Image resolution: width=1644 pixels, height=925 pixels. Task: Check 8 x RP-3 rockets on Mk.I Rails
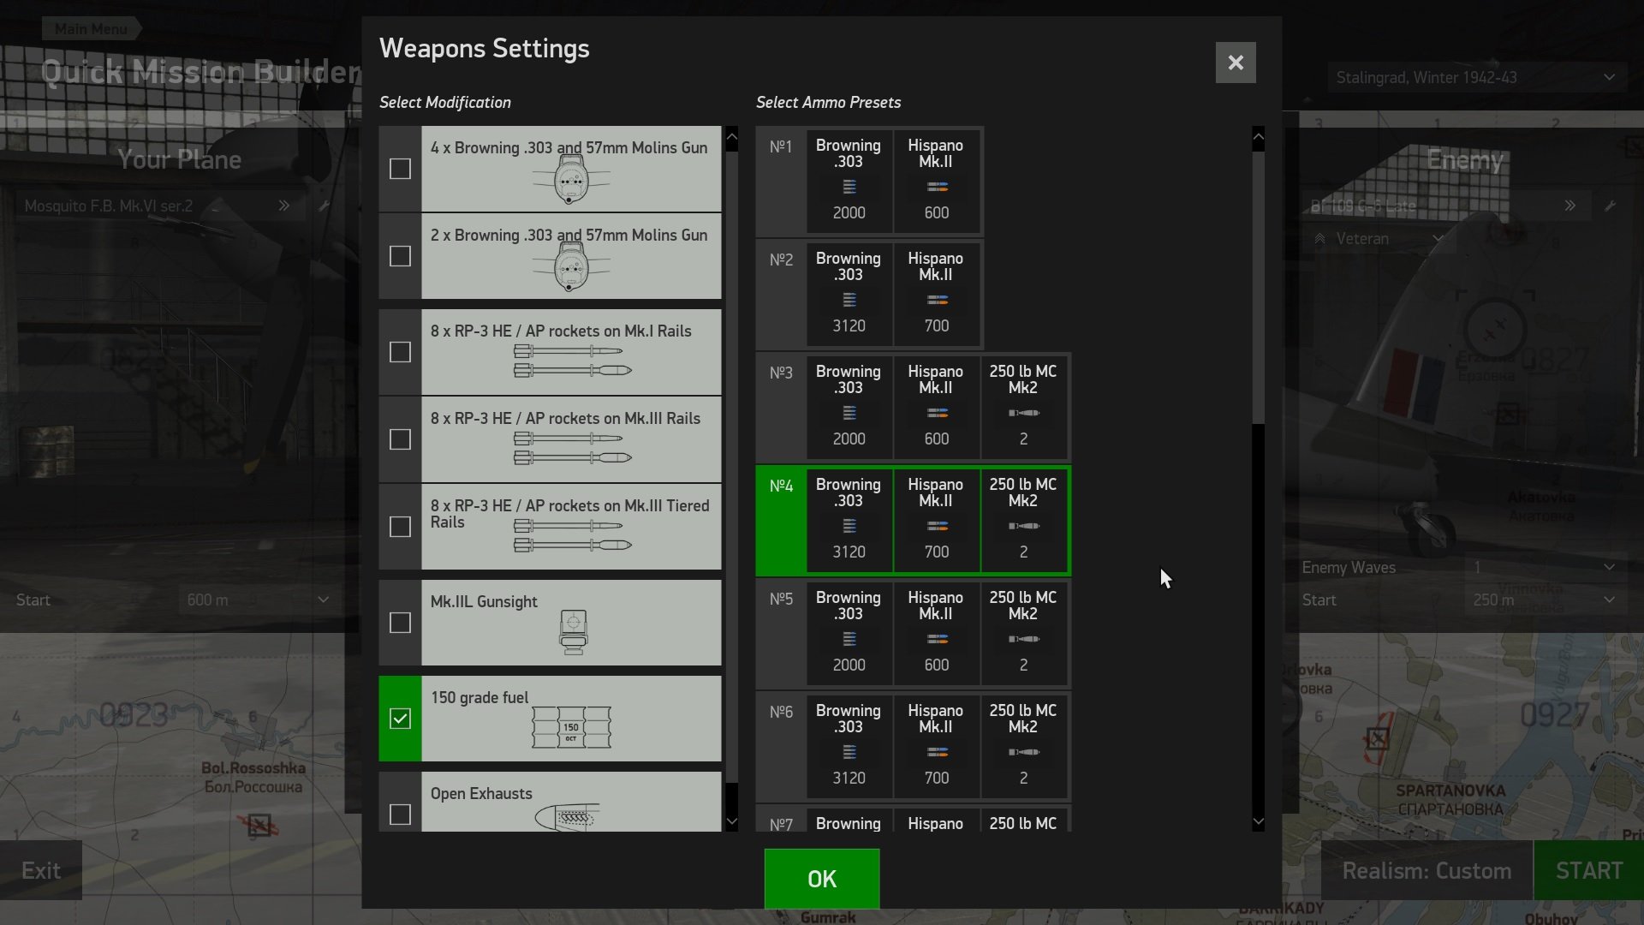(x=400, y=352)
